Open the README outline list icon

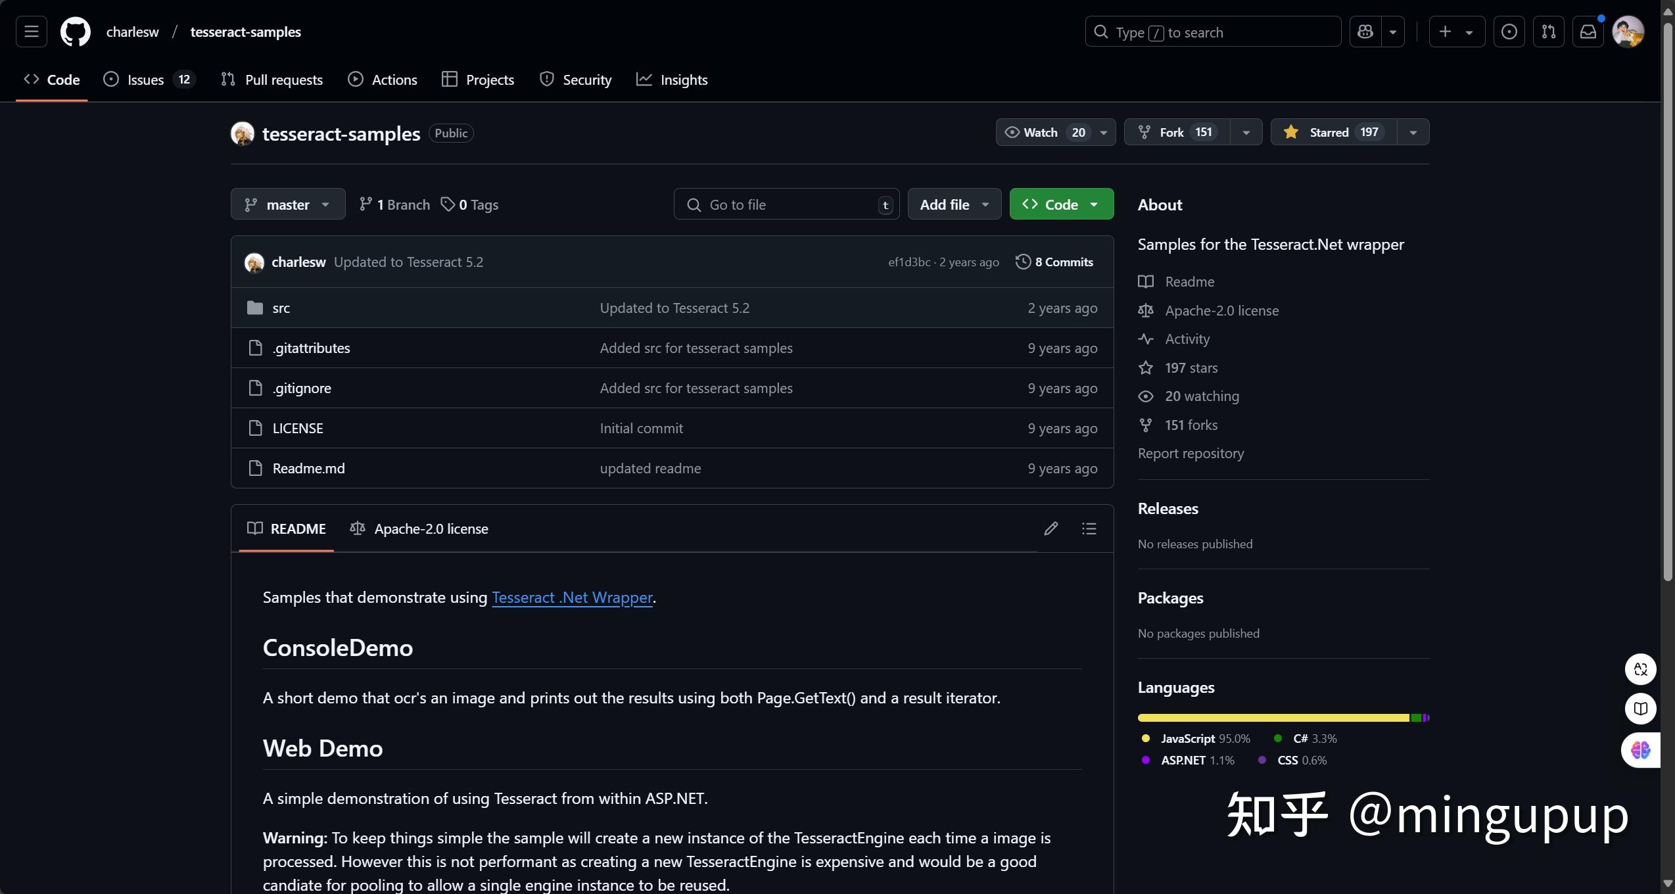pyautogui.click(x=1089, y=529)
